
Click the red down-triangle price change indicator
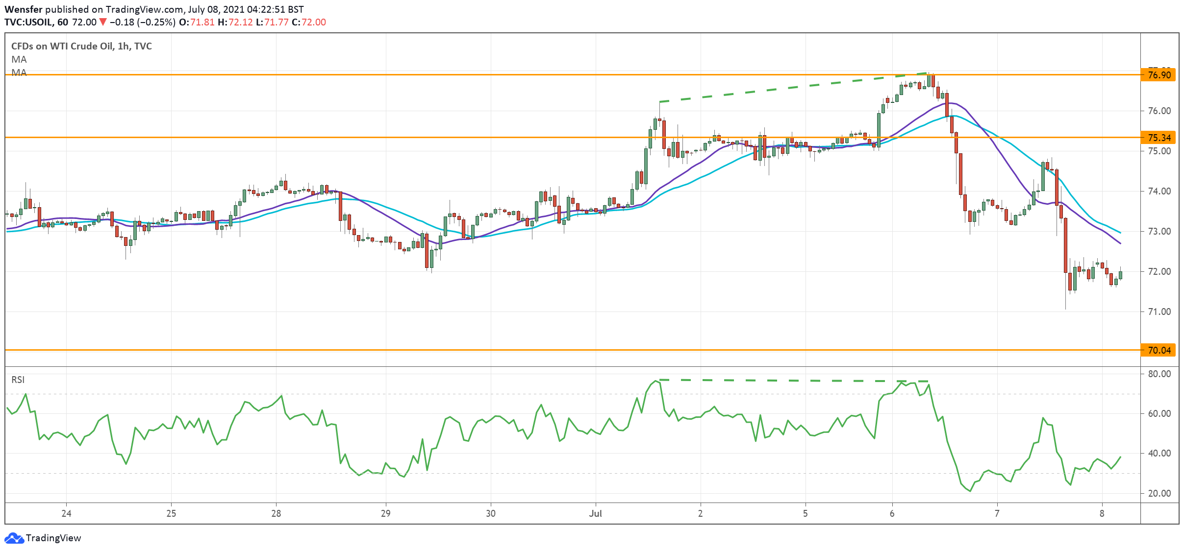pos(103,22)
